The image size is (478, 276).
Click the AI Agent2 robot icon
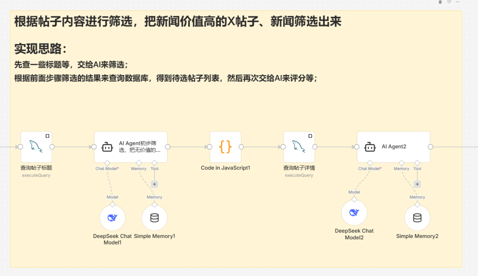(370, 147)
